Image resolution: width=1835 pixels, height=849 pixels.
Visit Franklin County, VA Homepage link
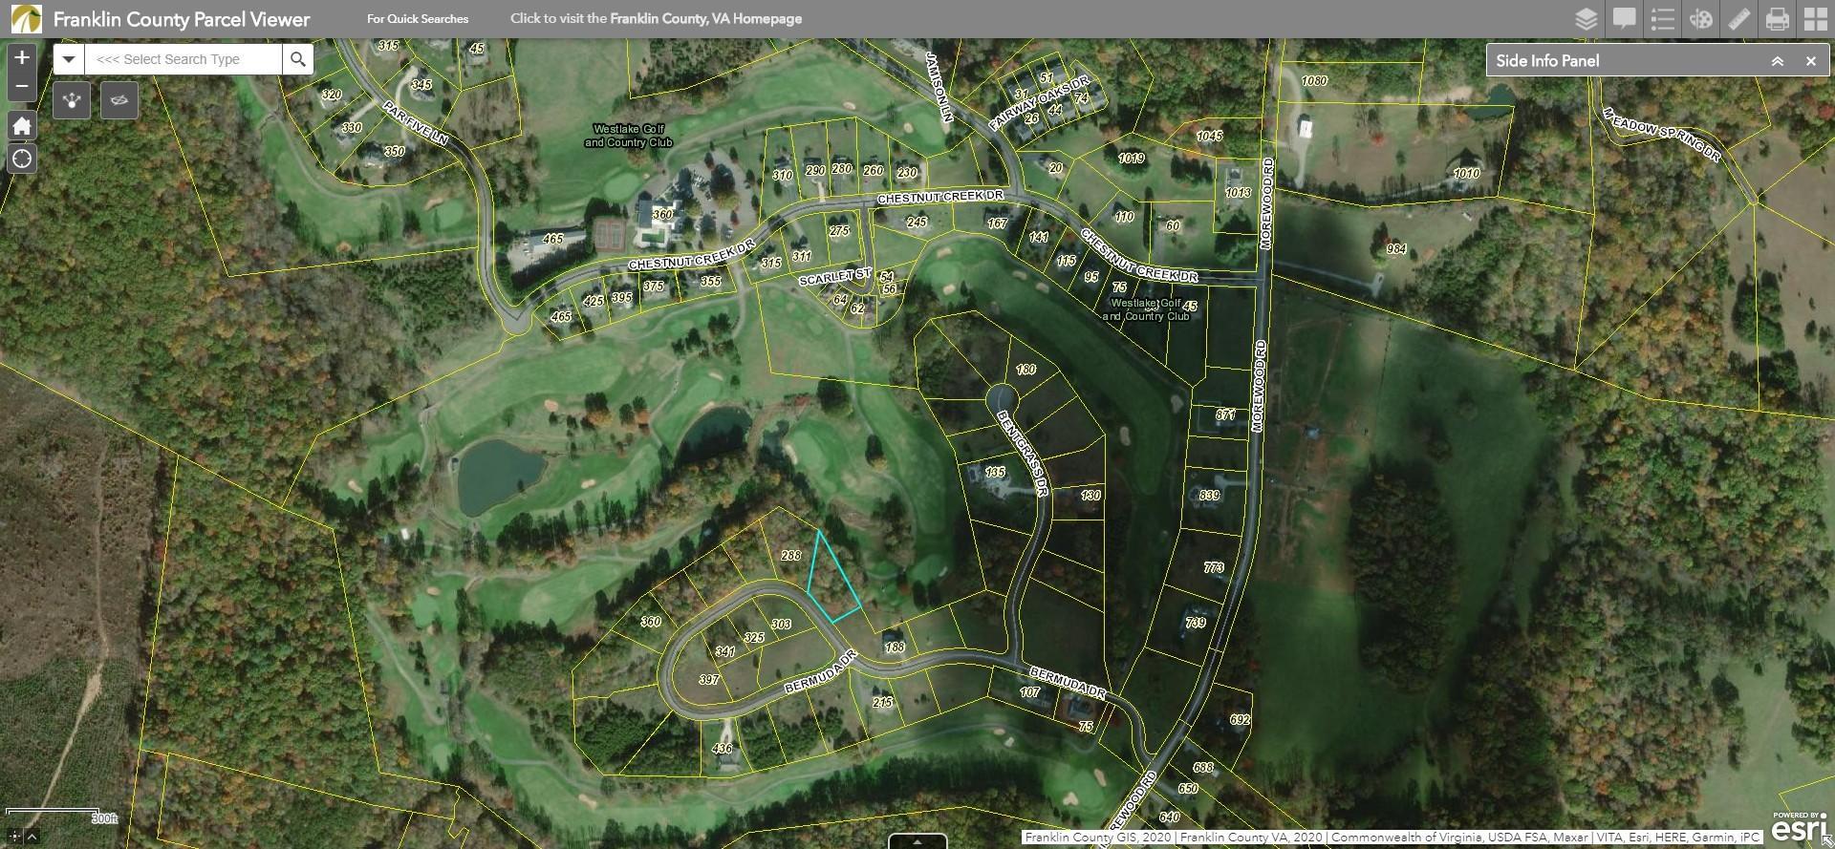click(656, 18)
